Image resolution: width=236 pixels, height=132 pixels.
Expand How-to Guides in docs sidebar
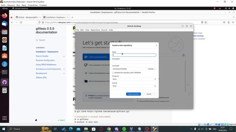(64, 56)
